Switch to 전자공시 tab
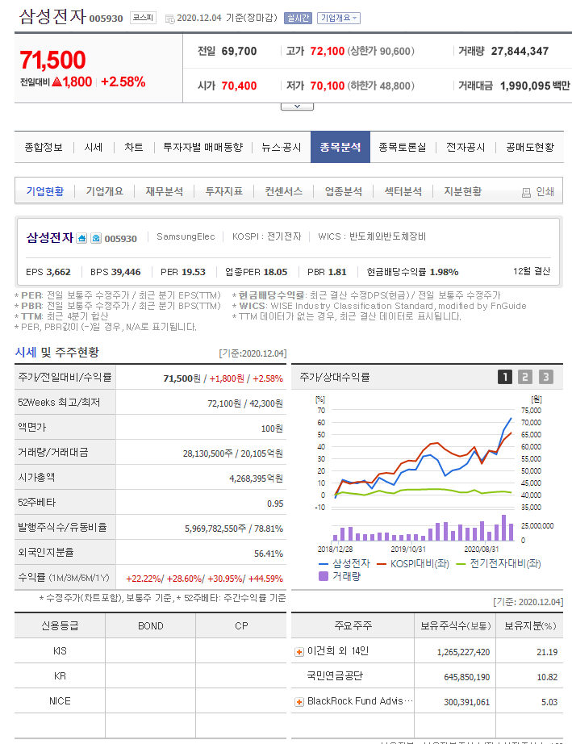Image resolution: width=572 pixels, height=744 pixels. [466, 147]
